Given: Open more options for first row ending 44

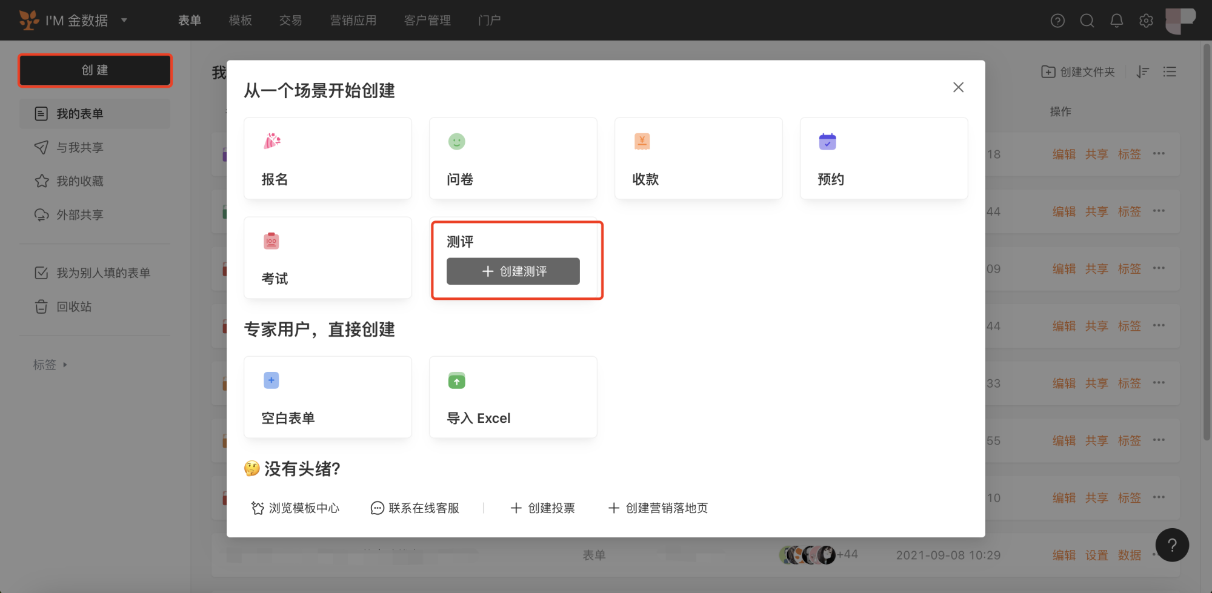Looking at the screenshot, I should click(1159, 211).
